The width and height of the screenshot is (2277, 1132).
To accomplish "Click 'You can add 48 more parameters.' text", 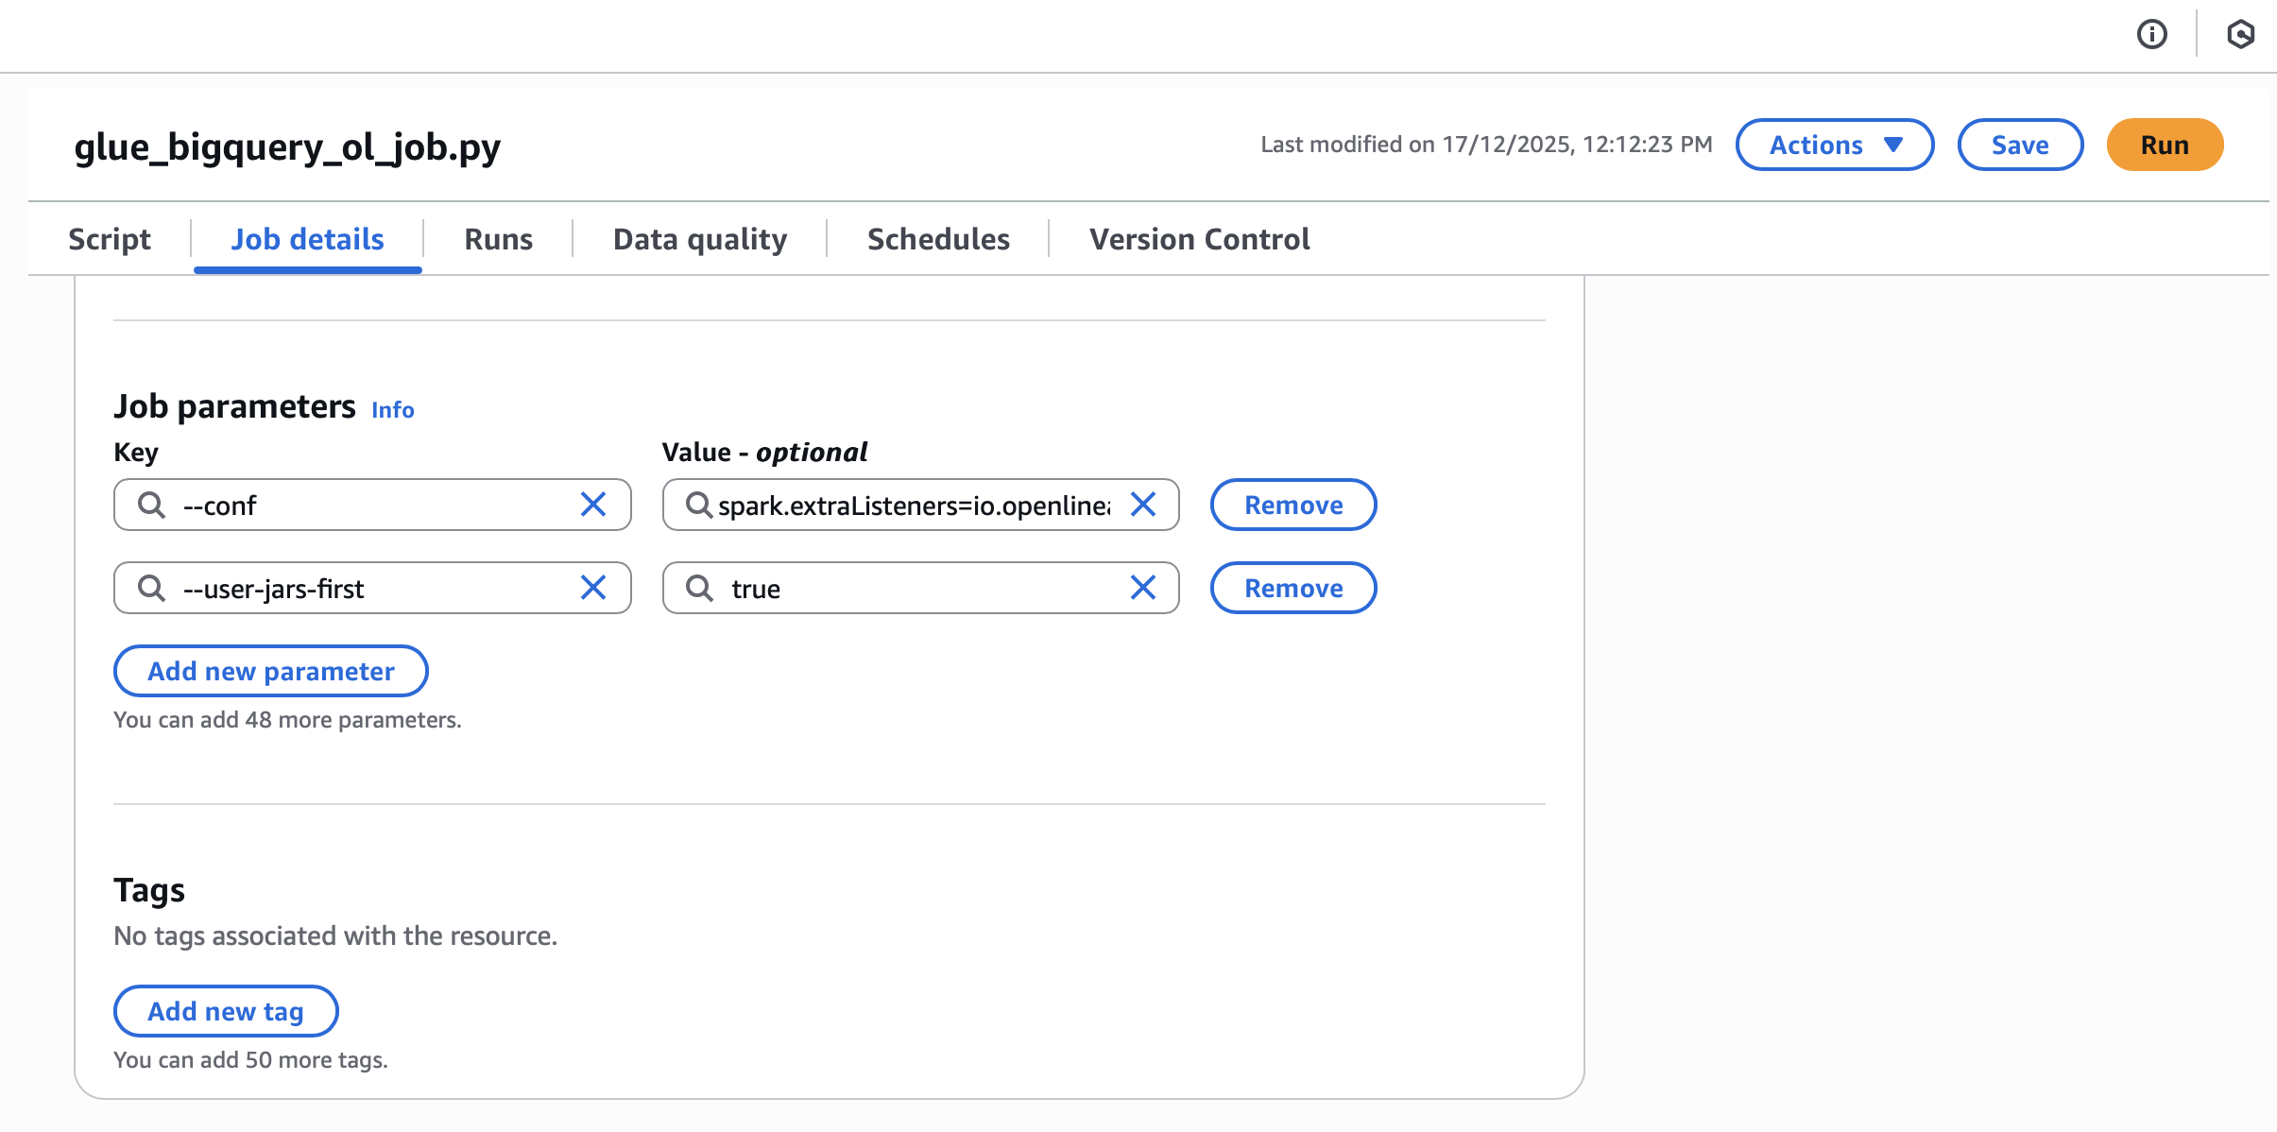I will pyautogui.click(x=287, y=720).
